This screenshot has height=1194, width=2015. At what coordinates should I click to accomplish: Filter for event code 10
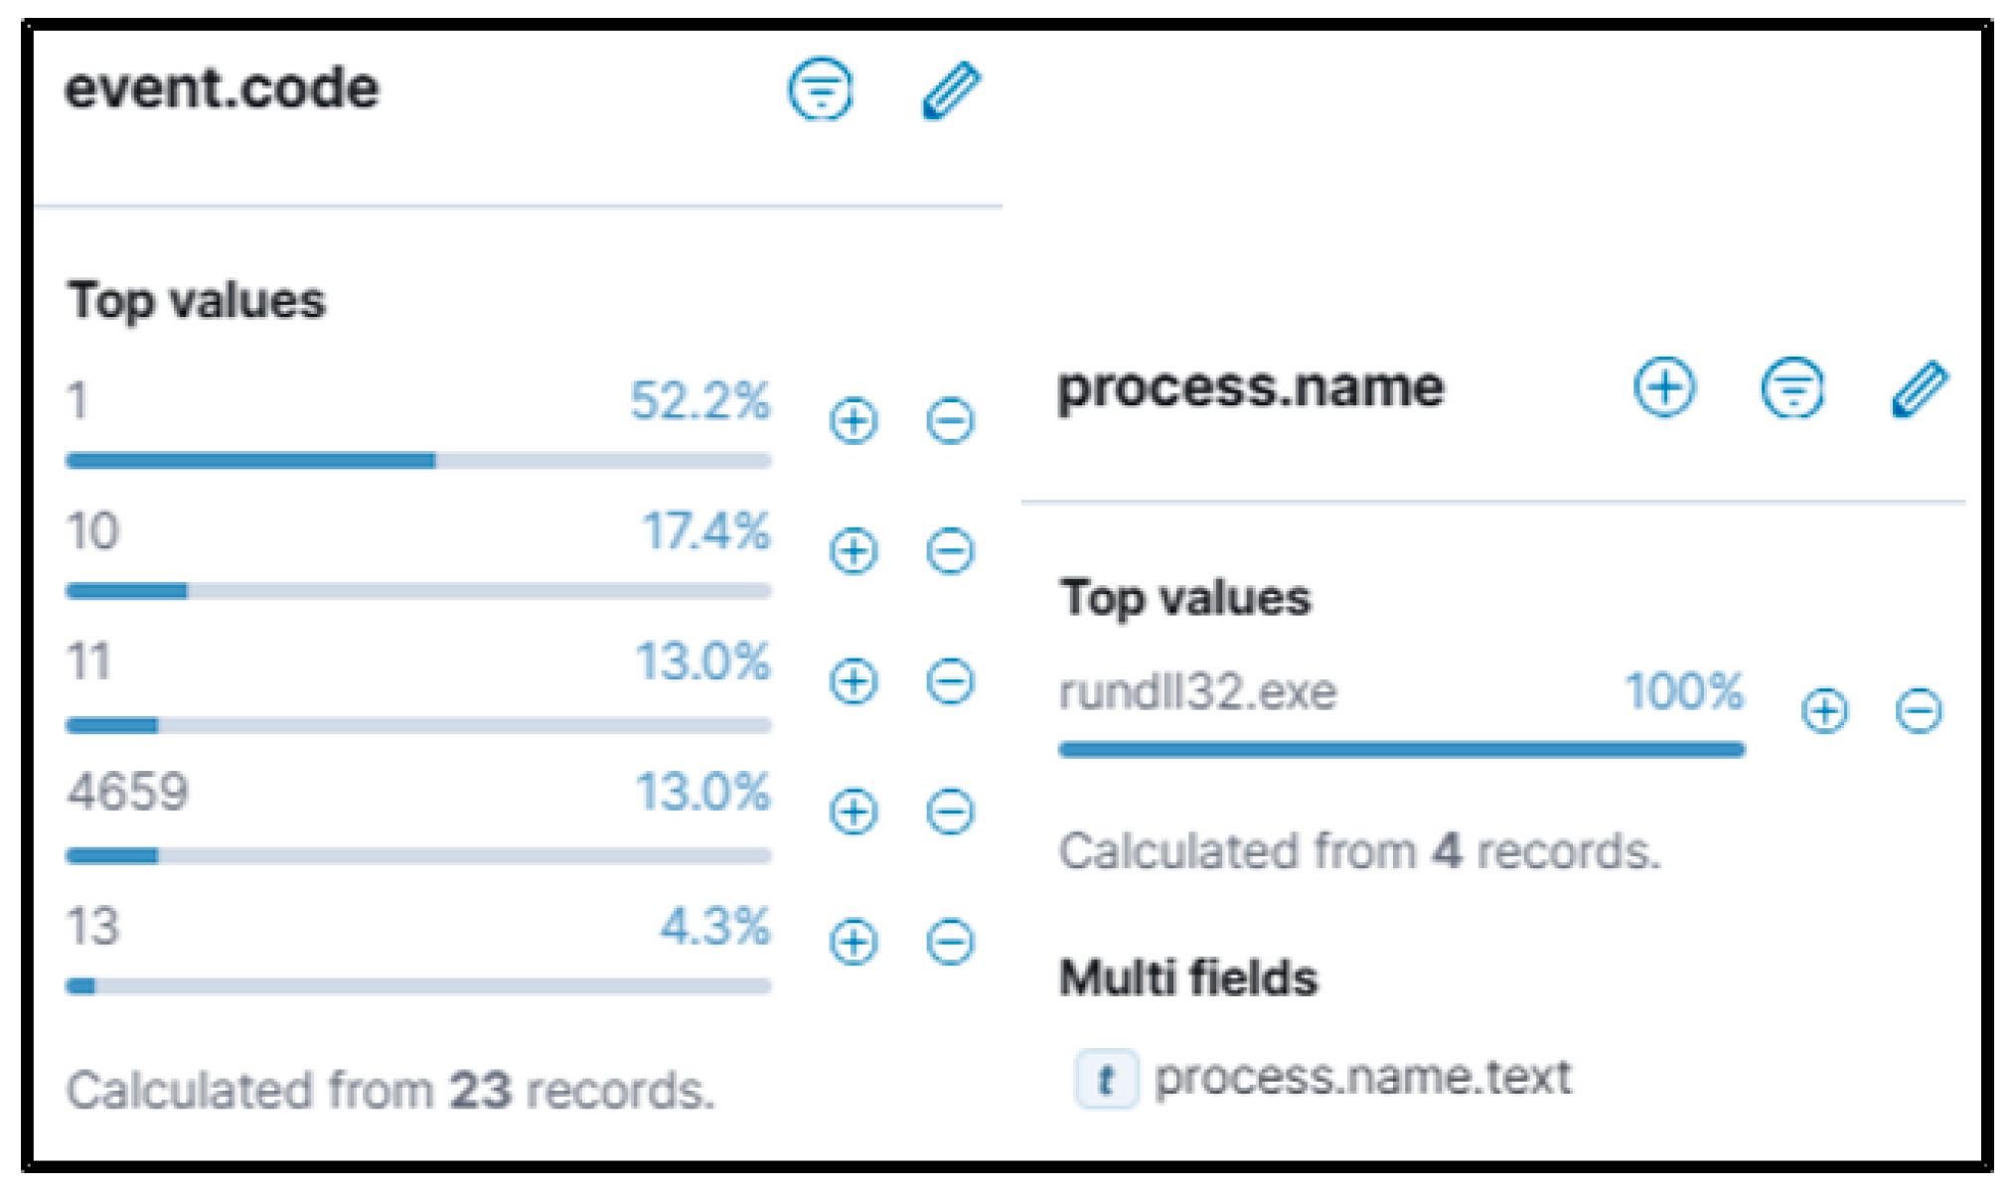(x=852, y=551)
